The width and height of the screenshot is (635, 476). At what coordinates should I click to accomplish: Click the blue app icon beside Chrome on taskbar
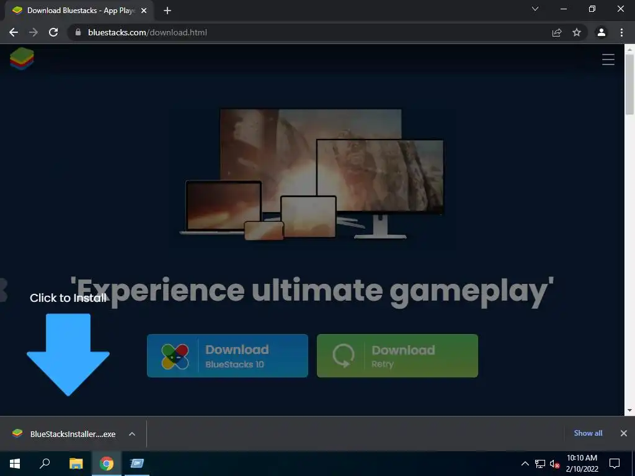pyautogui.click(x=137, y=464)
